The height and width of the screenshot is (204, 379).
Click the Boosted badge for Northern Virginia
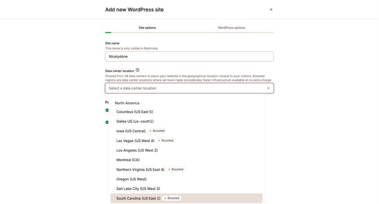(x=175, y=169)
